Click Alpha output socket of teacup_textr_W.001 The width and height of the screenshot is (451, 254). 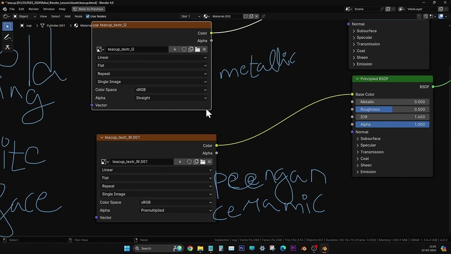[217, 153]
